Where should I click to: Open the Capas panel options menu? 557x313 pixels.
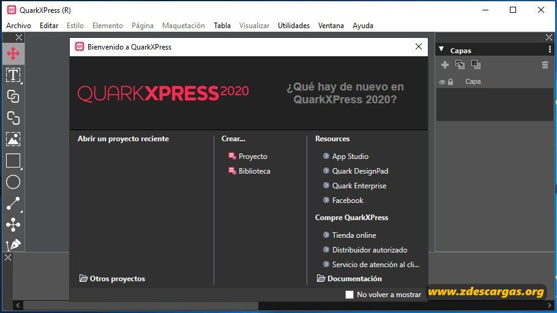(x=550, y=50)
